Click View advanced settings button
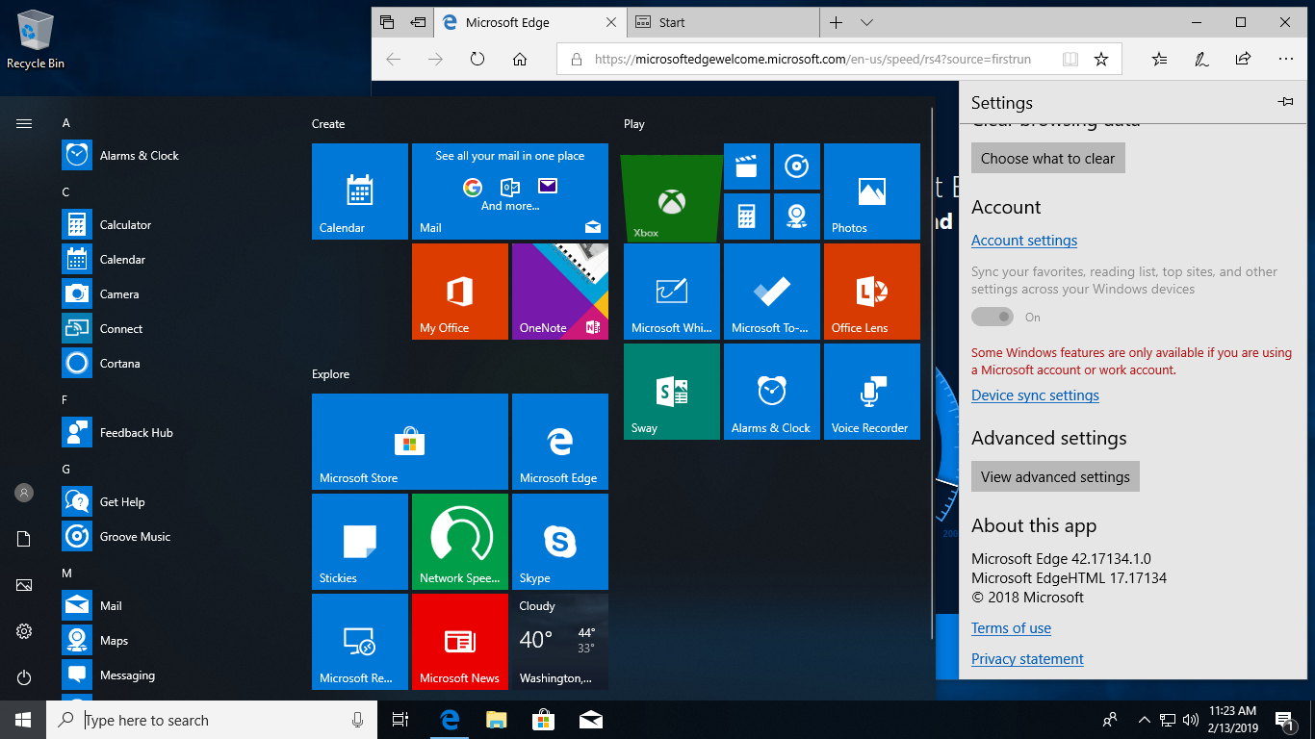This screenshot has width=1315, height=739. coord(1055,476)
